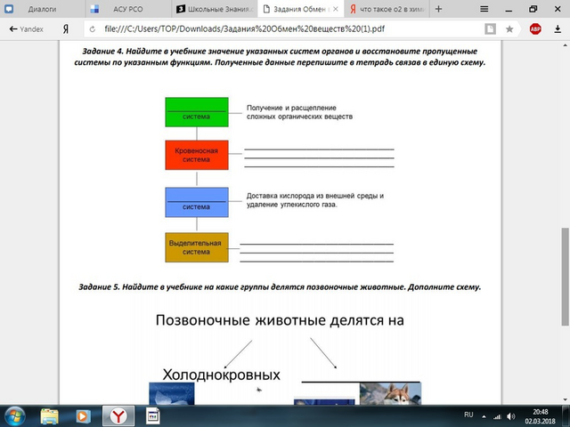
Task: Click the blue unnamed система block
Action: pos(197,202)
